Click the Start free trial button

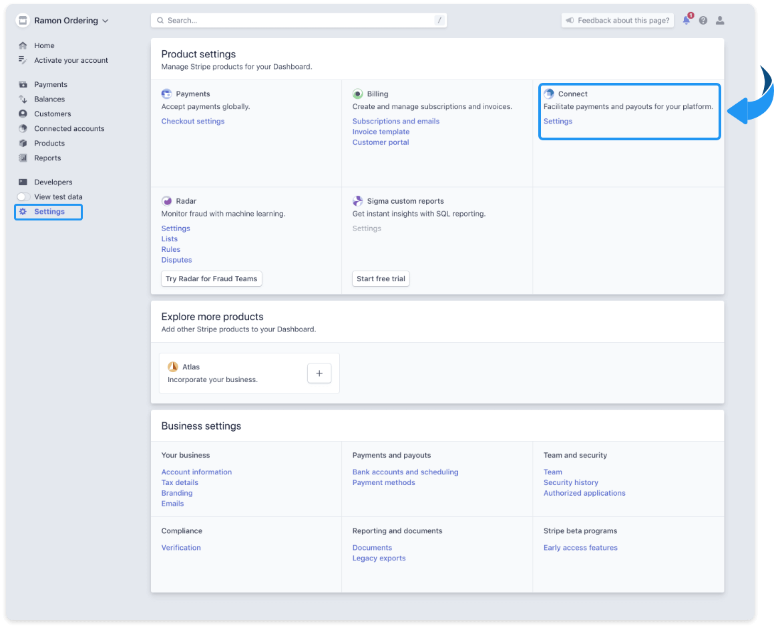381,279
